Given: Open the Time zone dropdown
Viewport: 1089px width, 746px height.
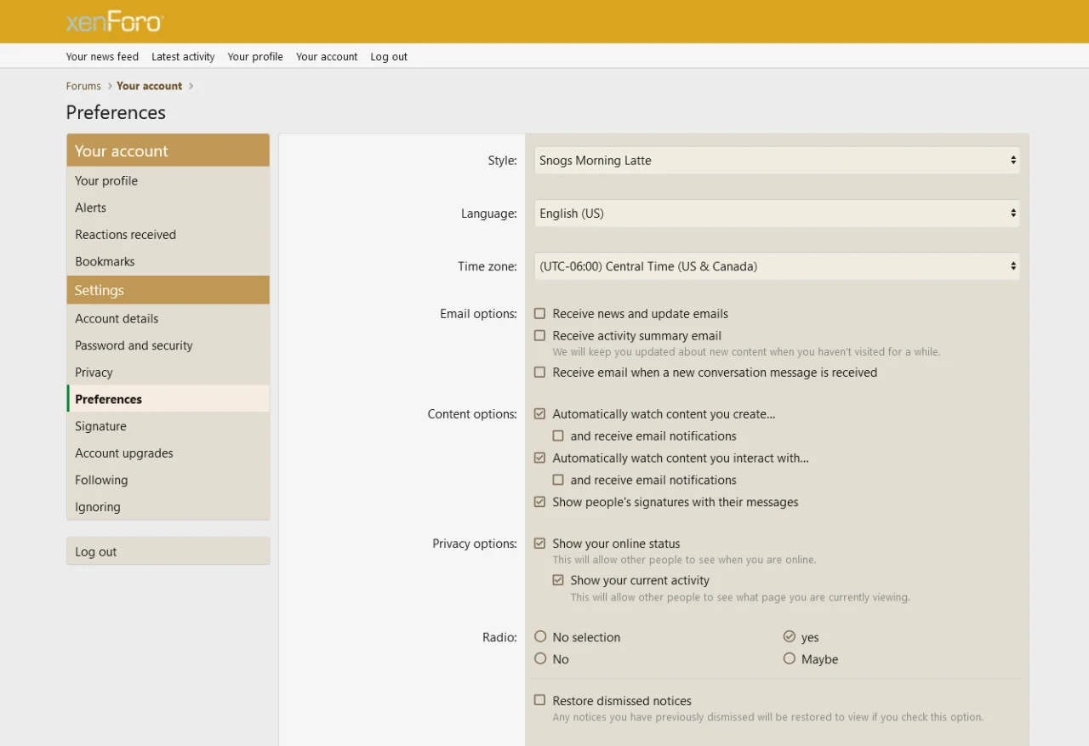Looking at the screenshot, I should tap(776, 266).
